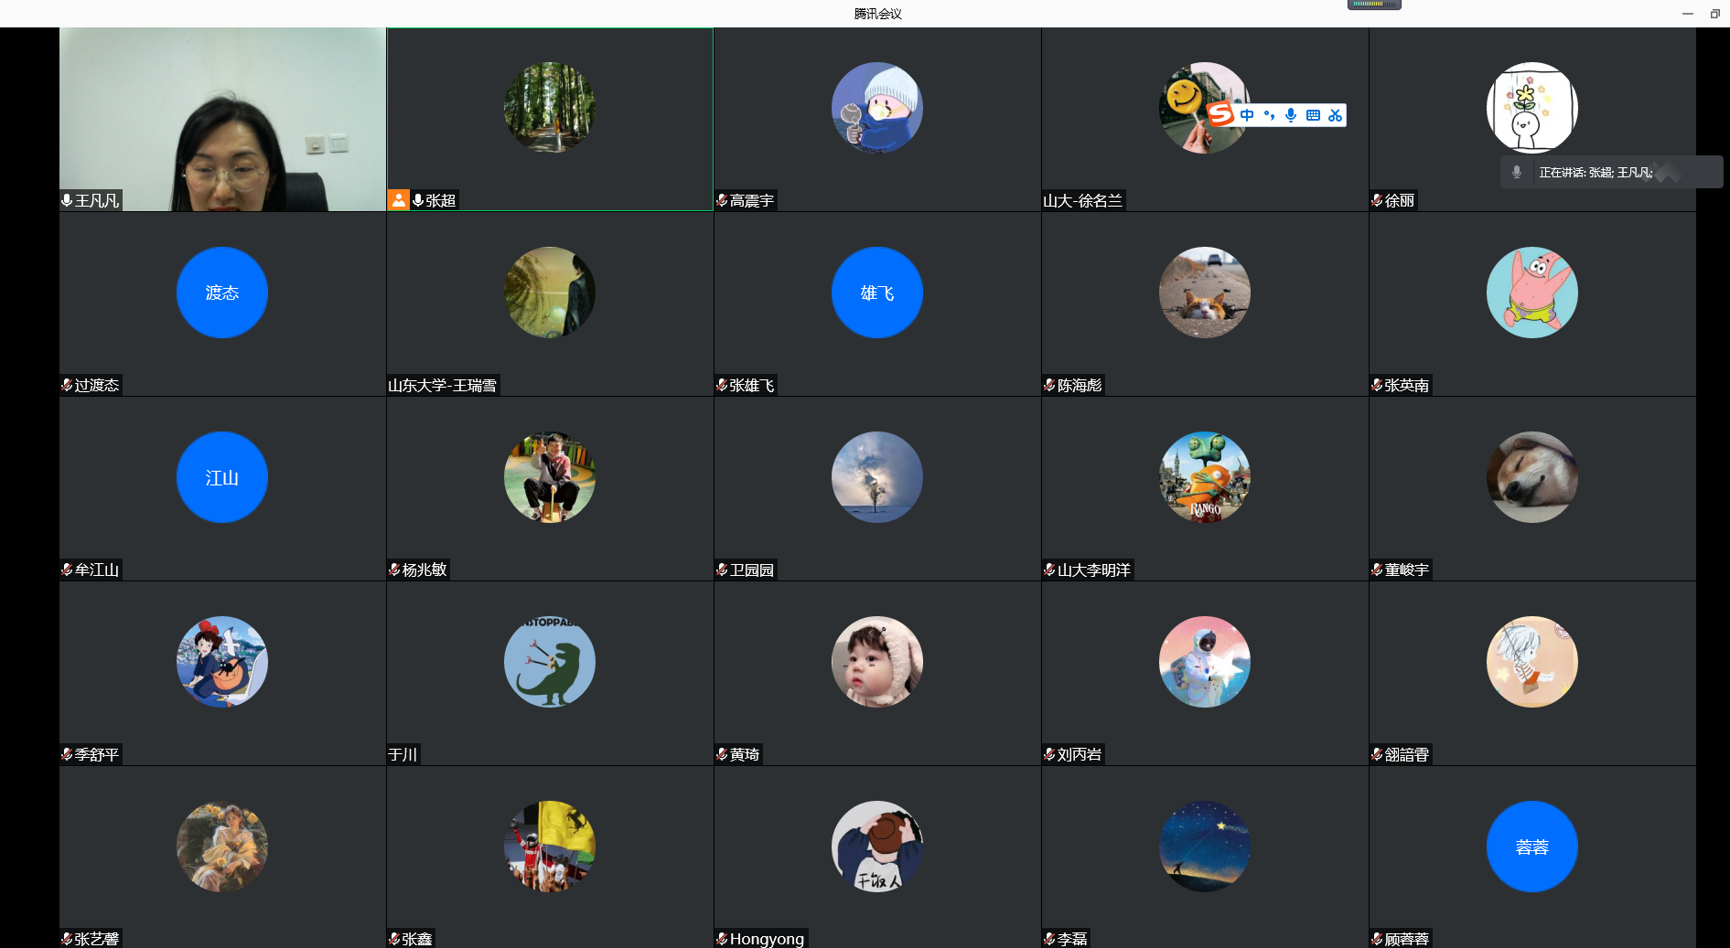Toggle punctuation mode in Sogou toolbar
1730x948 pixels.
coord(1269,115)
